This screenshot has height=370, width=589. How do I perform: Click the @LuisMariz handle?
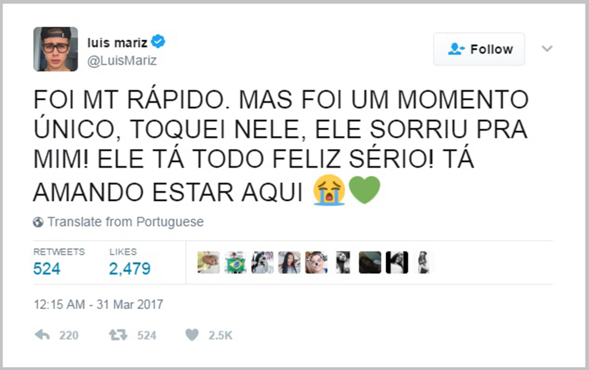[122, 60]
